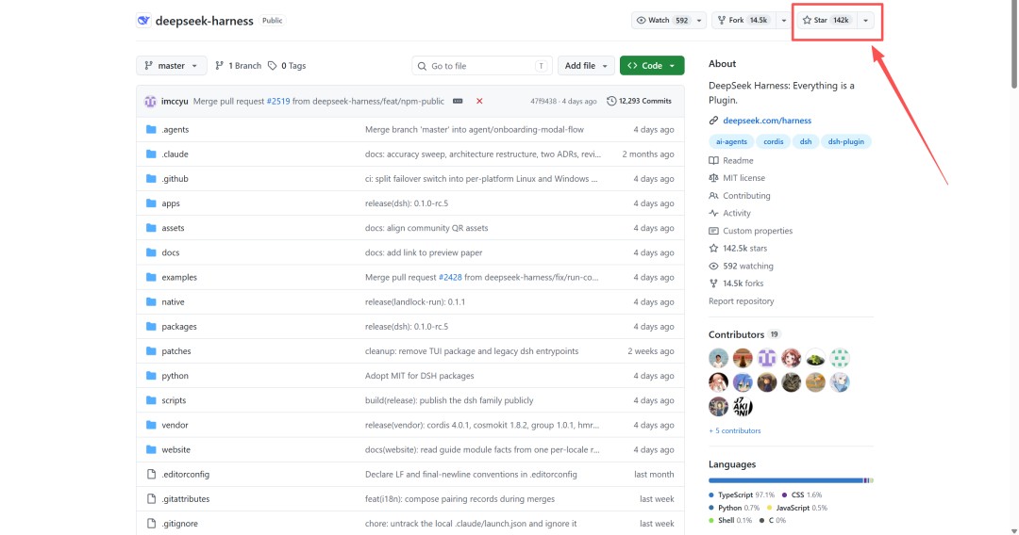Click the docs folder icon
Image resolution: width=1019 pixels, height=535 pixels.
click(x=151, y=252)
